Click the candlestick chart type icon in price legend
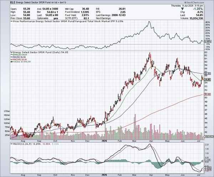 tap(11, 52)
